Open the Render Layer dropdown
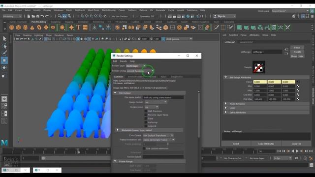315x177 pixels. [x=136, y=66]
